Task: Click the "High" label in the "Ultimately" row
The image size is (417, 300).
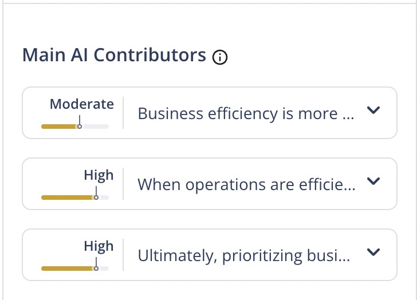Action: pyautogui.click(x=99, y=246)
